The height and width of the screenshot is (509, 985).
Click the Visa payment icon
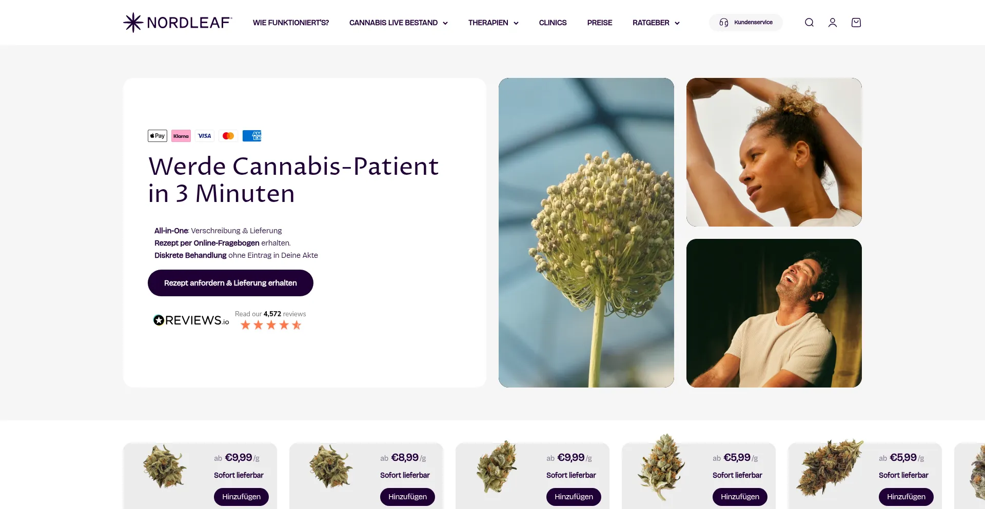pos(205,136)
